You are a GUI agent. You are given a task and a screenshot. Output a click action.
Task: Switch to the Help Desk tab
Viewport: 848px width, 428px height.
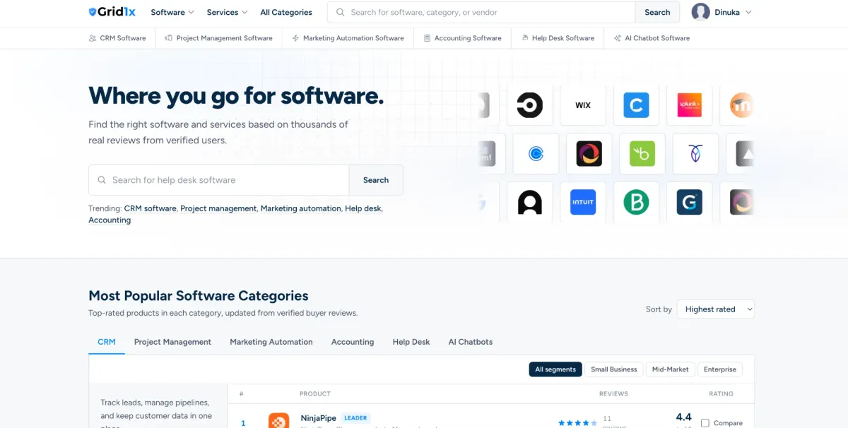[411, 342]
